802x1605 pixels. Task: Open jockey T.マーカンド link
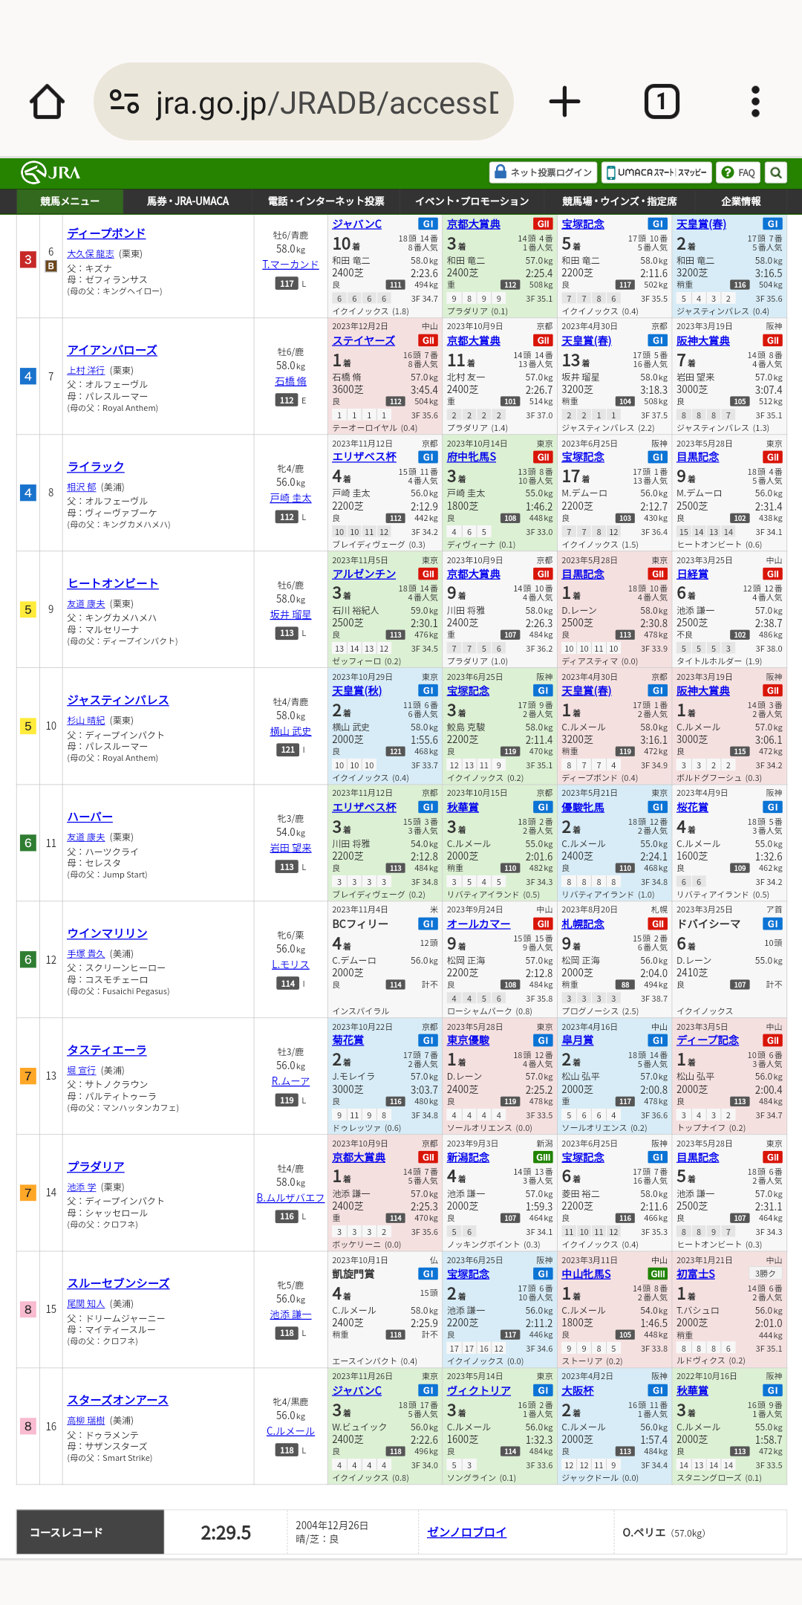290,265
